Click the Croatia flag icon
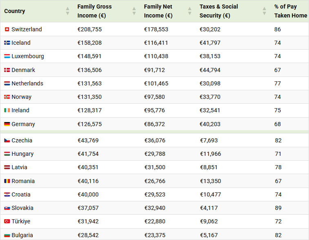This screenshot has height=240, width=309. (7, 194)
